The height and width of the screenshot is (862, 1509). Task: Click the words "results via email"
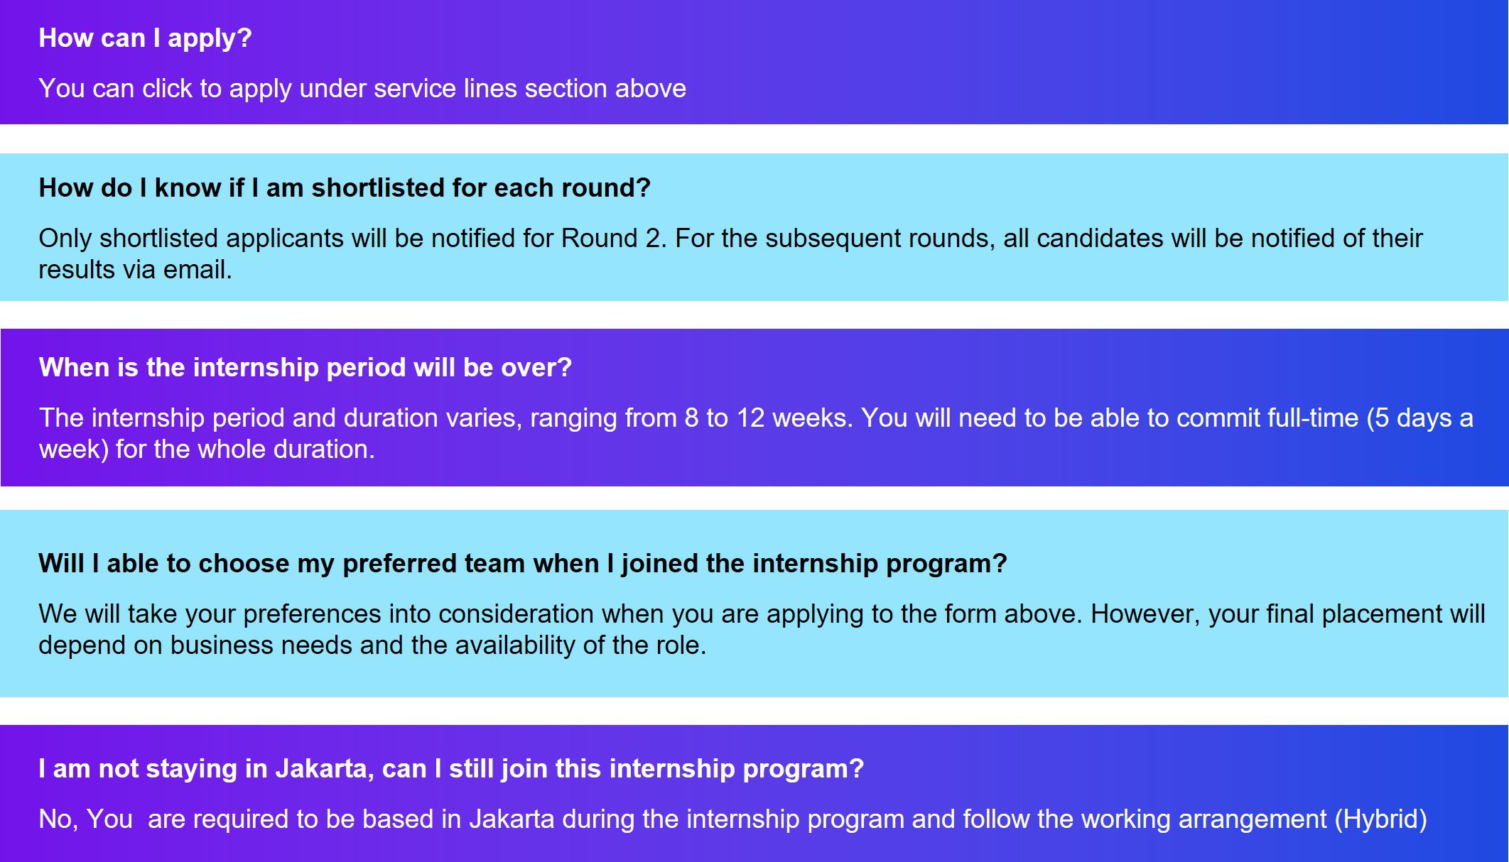click(x=134, y=270)
